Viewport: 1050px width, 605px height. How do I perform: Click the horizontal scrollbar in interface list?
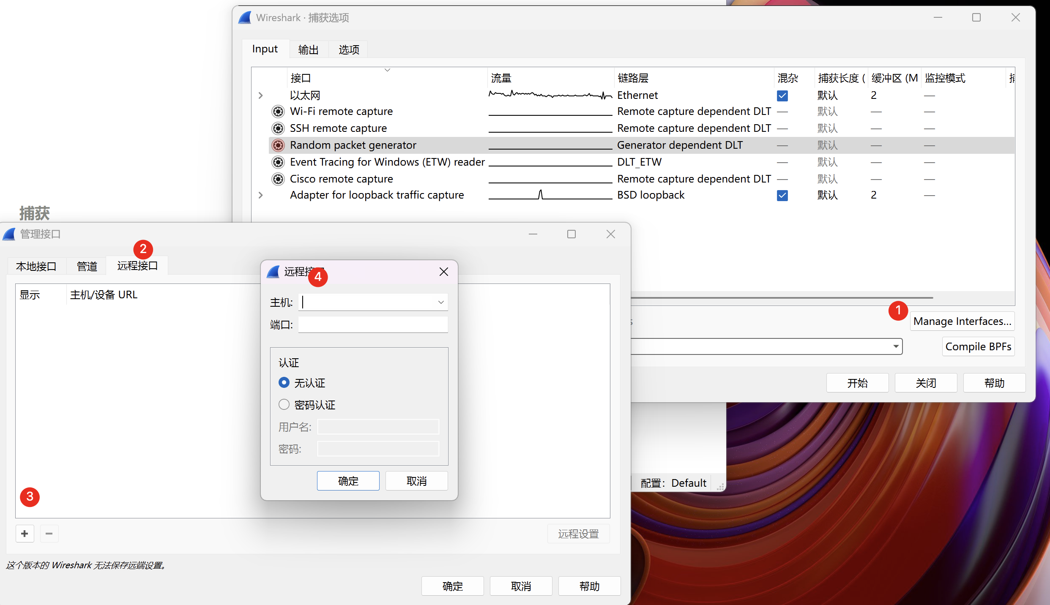(782, 298)
